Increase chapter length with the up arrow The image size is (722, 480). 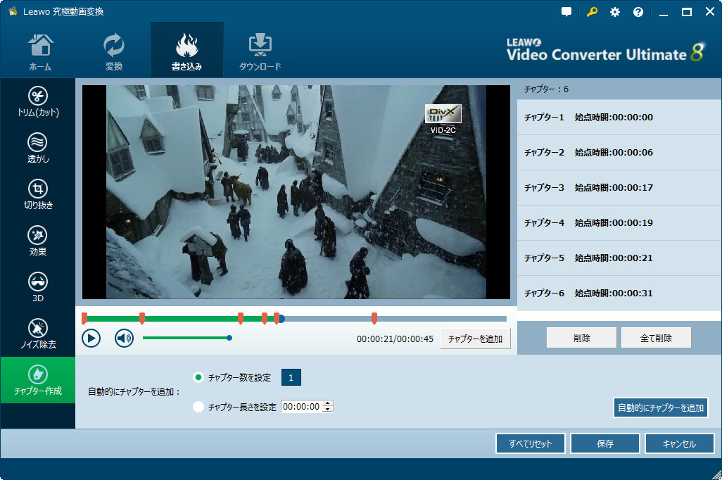pos(328,403)
